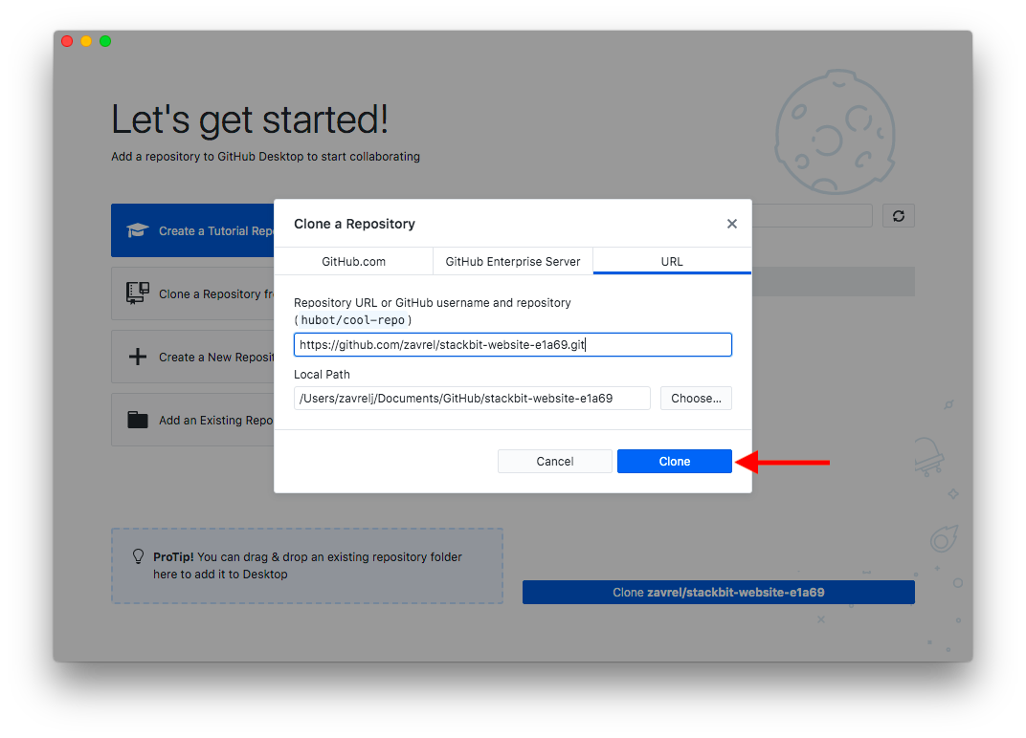The image size is (1026, 738).
Task: Cancel the clone dialog
Action: click(x=555, y=462)
